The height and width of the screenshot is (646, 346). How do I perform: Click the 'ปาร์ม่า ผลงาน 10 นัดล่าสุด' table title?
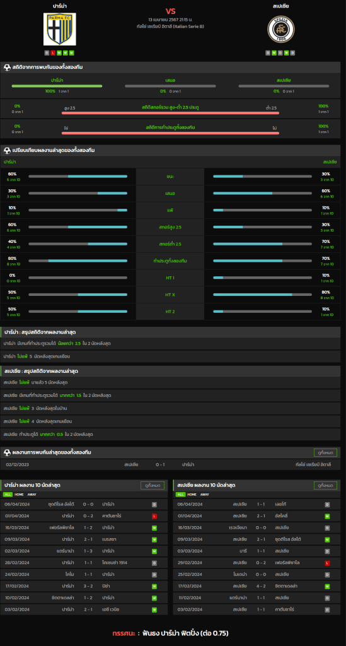(33, 485)
